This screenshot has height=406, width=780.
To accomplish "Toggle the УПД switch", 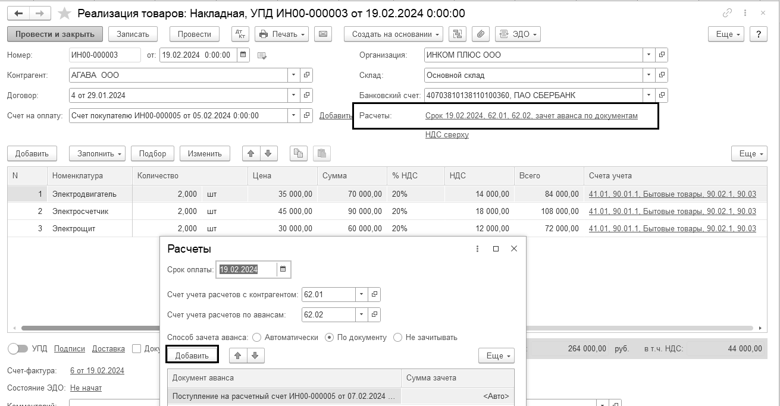I will tap(18, 349).
